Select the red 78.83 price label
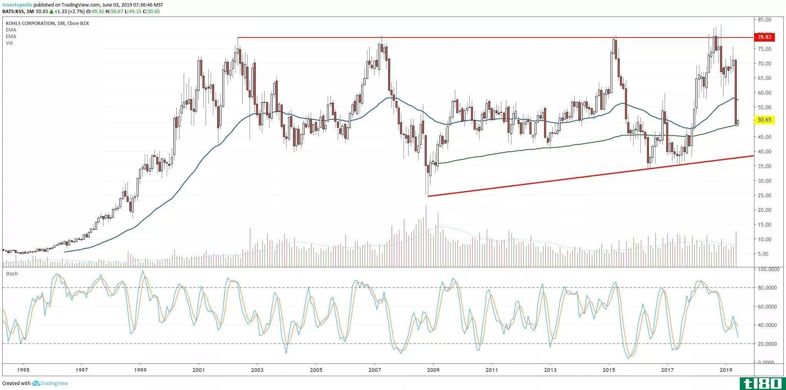Screen dimensions: 786x390 click(764, 37)
